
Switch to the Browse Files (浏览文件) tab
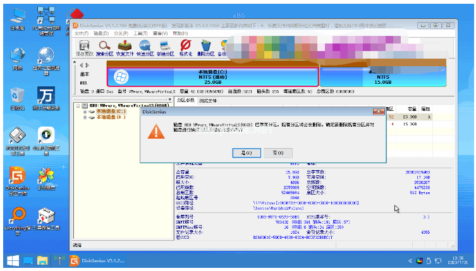208,100
